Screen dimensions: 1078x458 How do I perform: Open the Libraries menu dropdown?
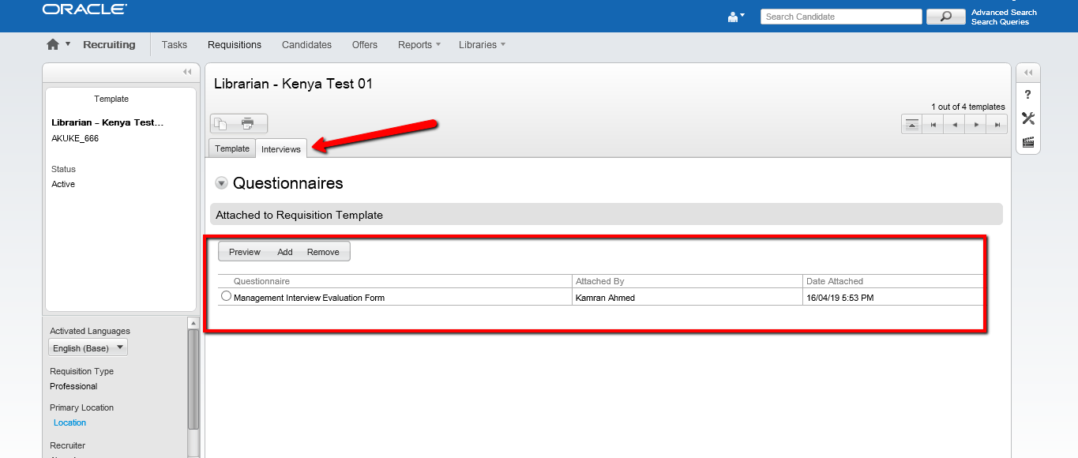pos(482,45)
